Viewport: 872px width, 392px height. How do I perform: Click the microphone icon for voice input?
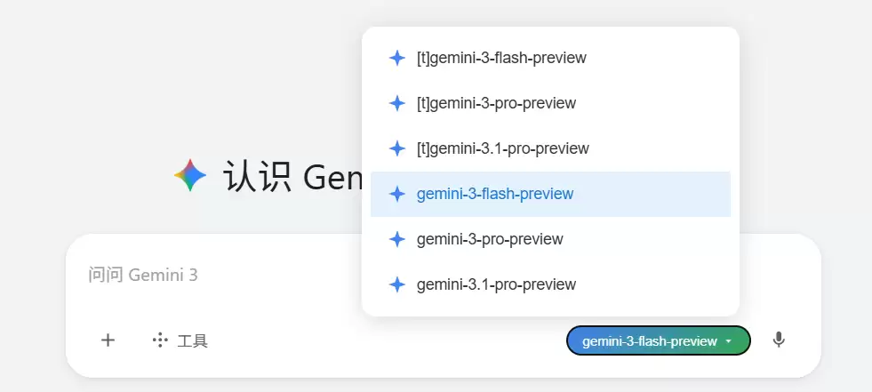(779, 340)
